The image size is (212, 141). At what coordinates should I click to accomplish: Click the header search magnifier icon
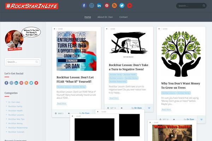pyautogui.click(x=204, y=6)
